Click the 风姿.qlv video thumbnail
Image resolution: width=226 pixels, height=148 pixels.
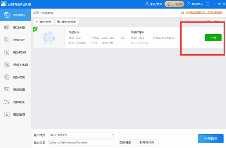point(49,38)
